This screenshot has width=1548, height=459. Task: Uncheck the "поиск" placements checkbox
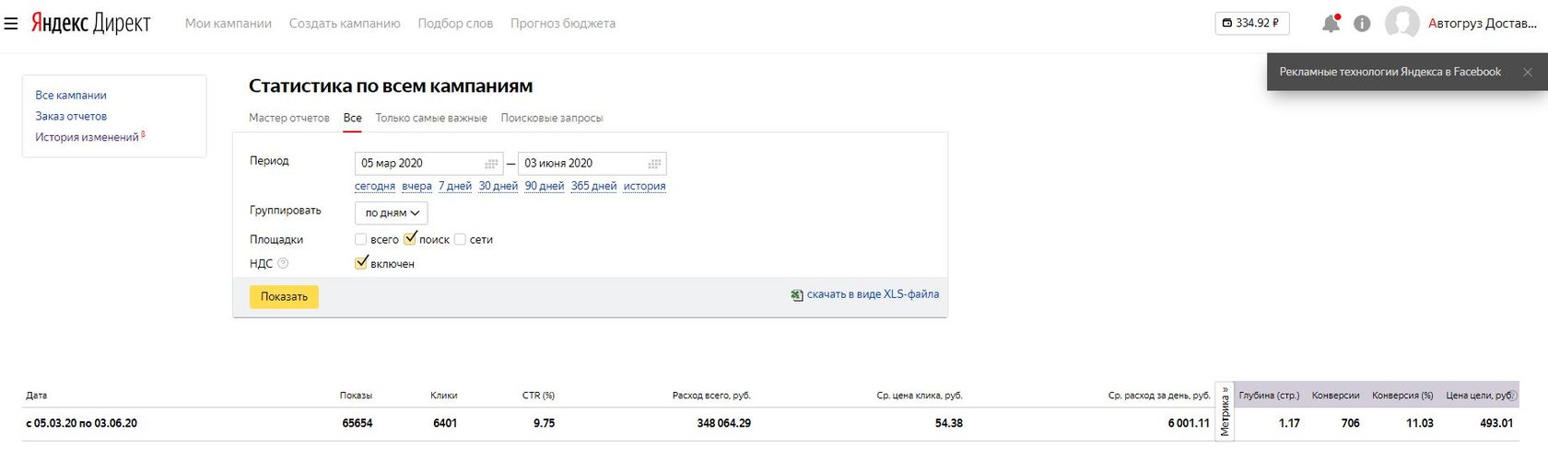(x=410, y=239)
